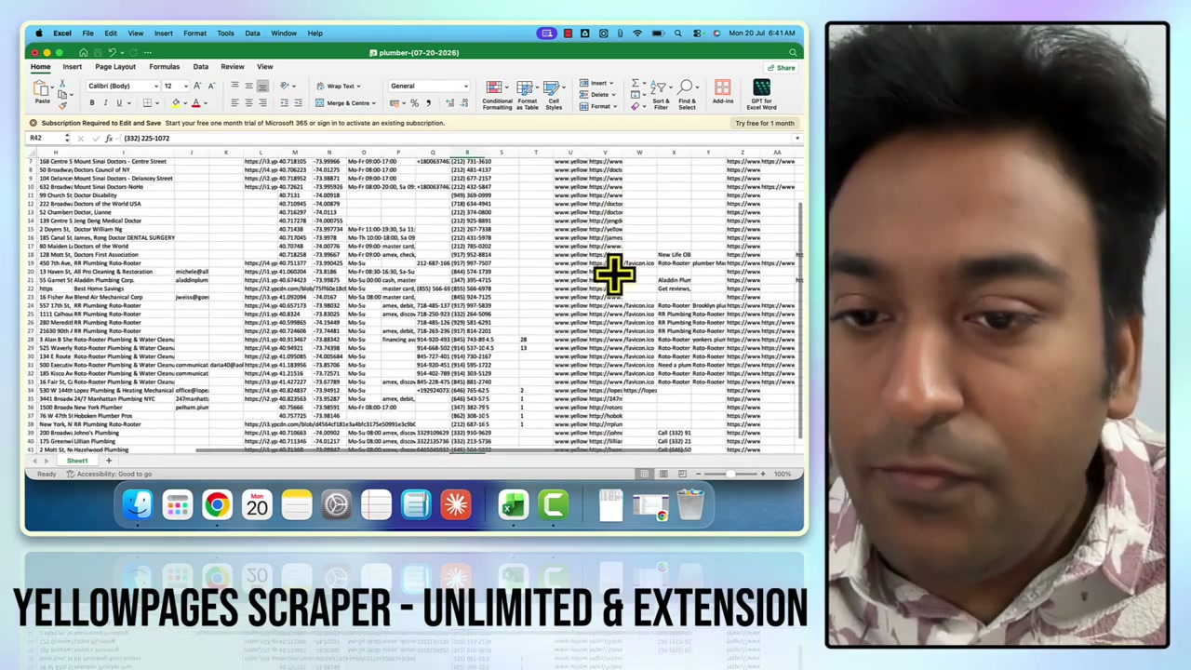Switch to the Review ribbon tab
Image resolution: width=1191 pixels, height=670 pixels.
(x=233, y=67)
